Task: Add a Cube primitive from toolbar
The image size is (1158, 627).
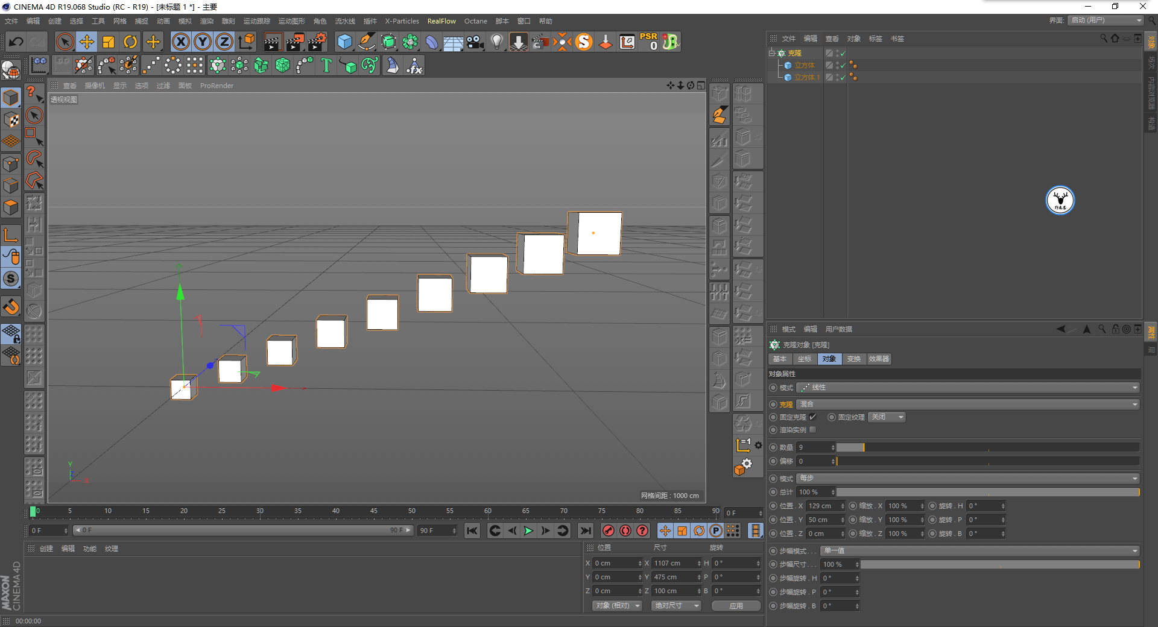Action: tap(344, 42)
